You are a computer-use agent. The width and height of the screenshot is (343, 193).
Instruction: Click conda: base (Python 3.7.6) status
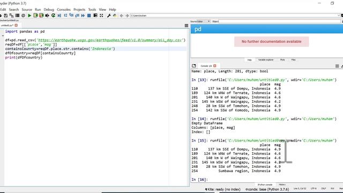pos(267,189)
